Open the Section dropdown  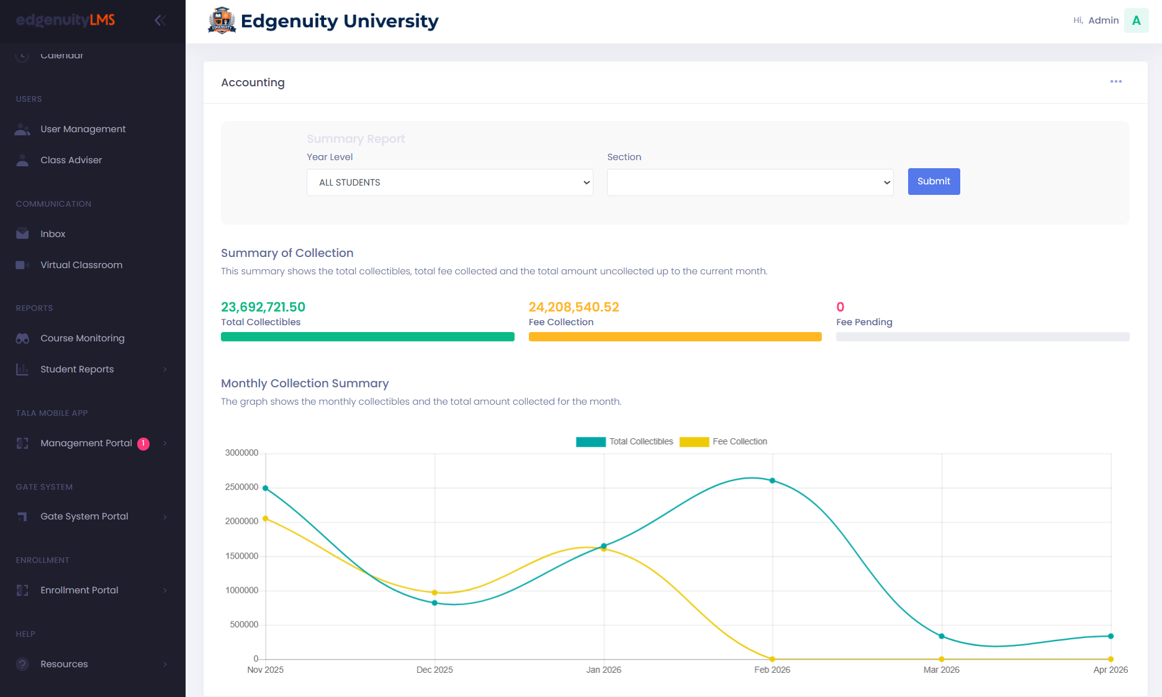tap(750, 182)
